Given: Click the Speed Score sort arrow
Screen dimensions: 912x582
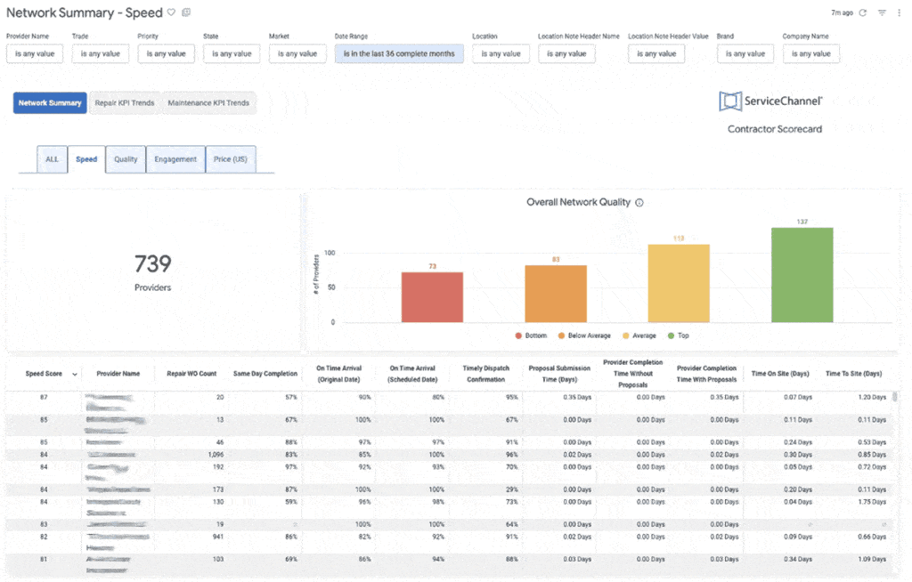Looking at the screenshot, I should click(x=75, y=375).
